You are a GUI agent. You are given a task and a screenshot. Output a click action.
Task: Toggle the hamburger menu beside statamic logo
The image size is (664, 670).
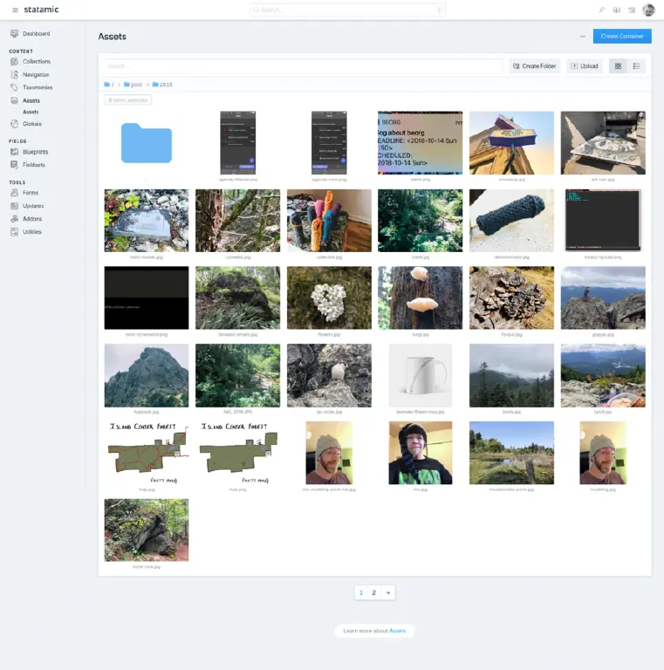point(15,10)
